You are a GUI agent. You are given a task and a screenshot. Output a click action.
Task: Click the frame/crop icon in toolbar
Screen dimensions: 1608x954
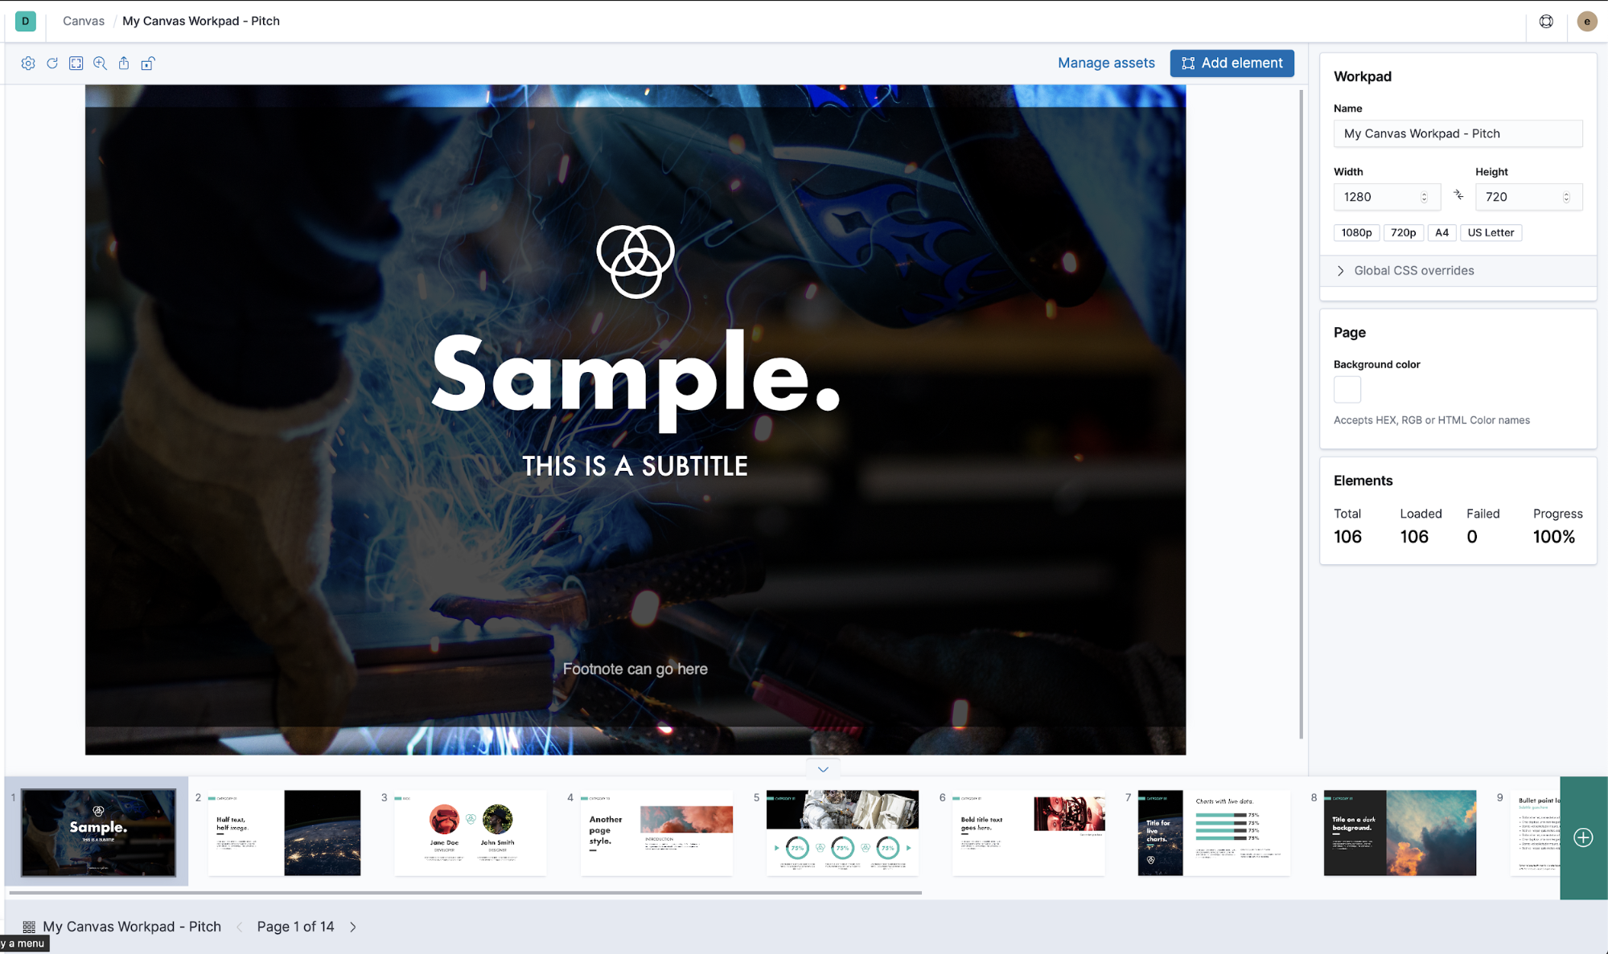tap(76, 63)
